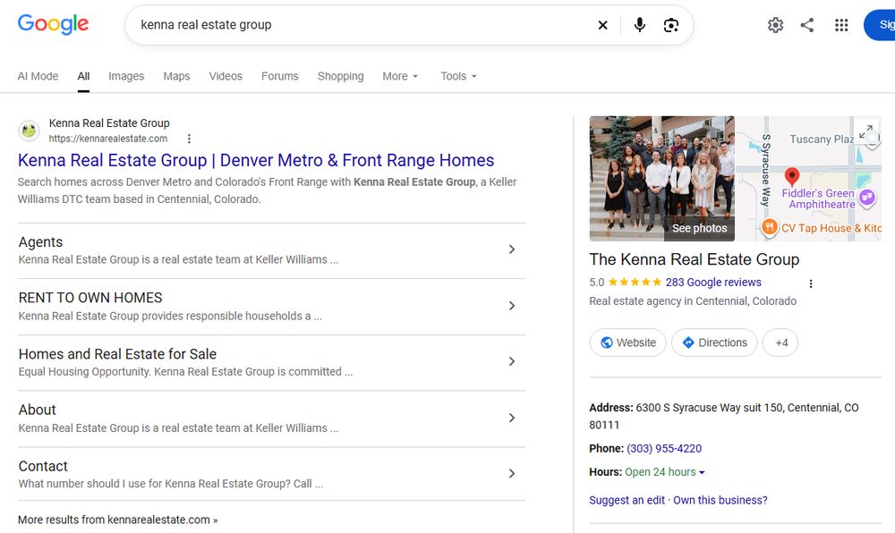Expand the About sitelink chevron
This screenshot has width=895, height=533.
512,418
